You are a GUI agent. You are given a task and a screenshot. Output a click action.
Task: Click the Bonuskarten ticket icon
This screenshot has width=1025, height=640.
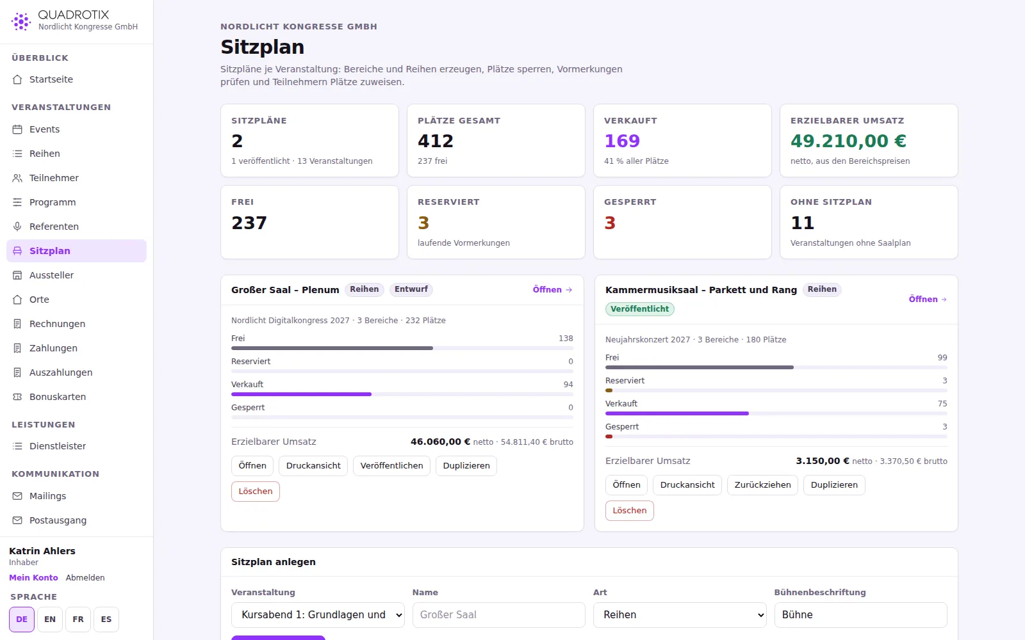tap(17, 397)
